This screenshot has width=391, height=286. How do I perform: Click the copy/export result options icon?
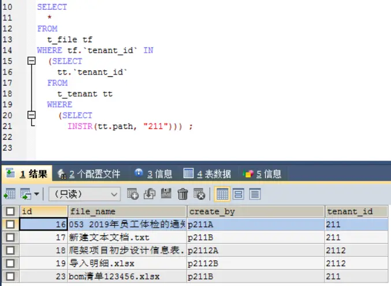25,194
